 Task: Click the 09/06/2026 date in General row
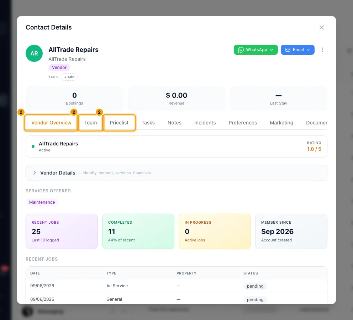(x=42, y=299)
